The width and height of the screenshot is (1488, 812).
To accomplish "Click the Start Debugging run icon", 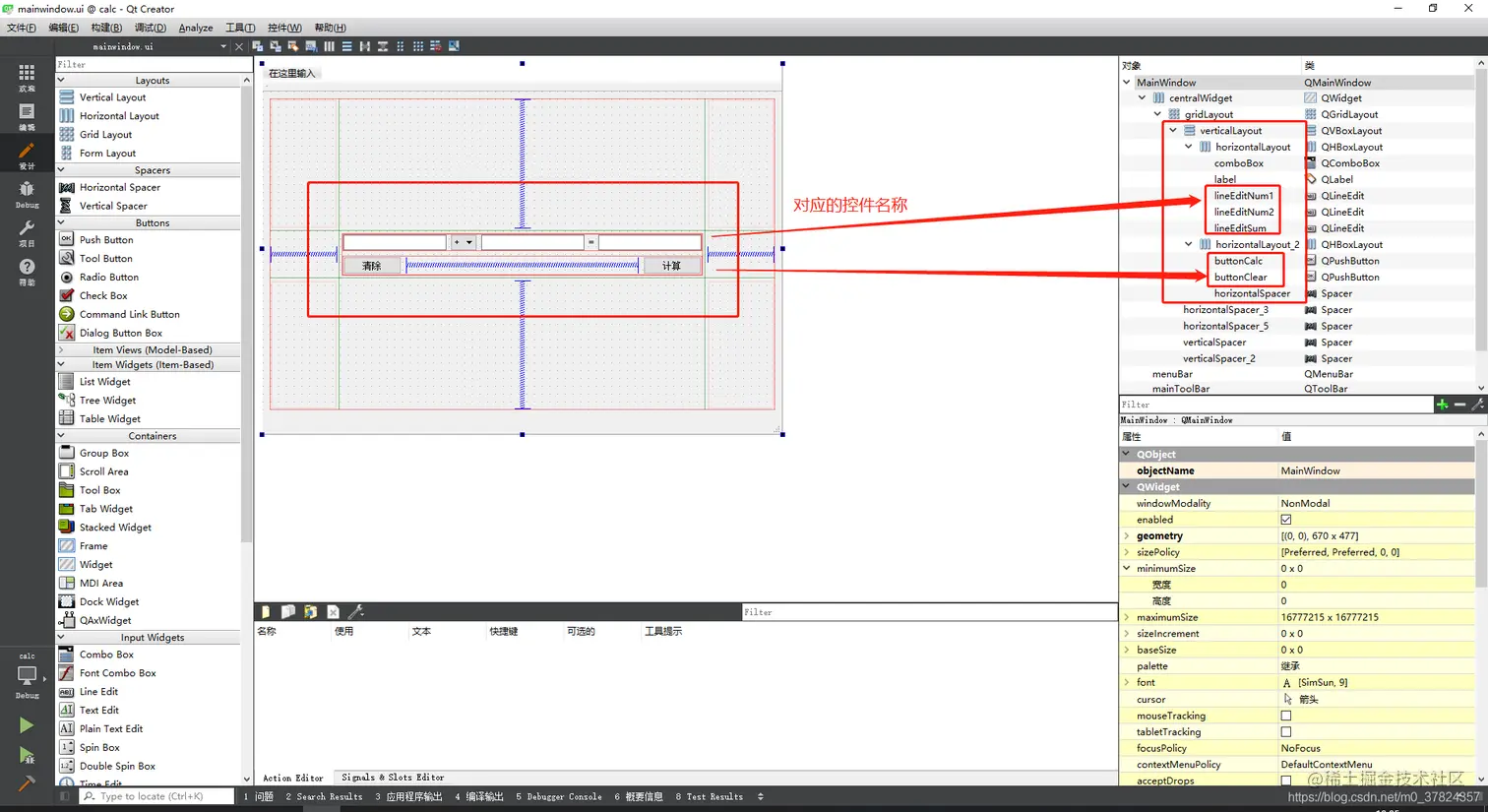I will 27,755.
